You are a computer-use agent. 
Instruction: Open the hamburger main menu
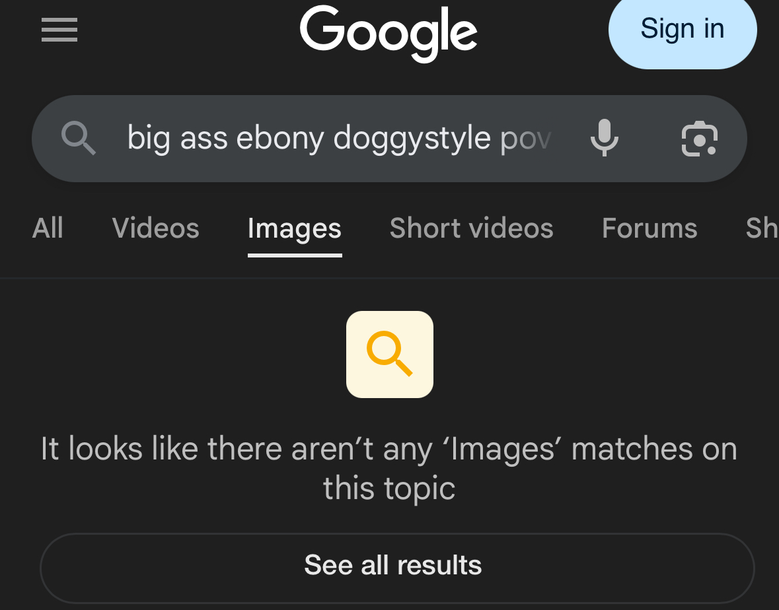(59, 30)
